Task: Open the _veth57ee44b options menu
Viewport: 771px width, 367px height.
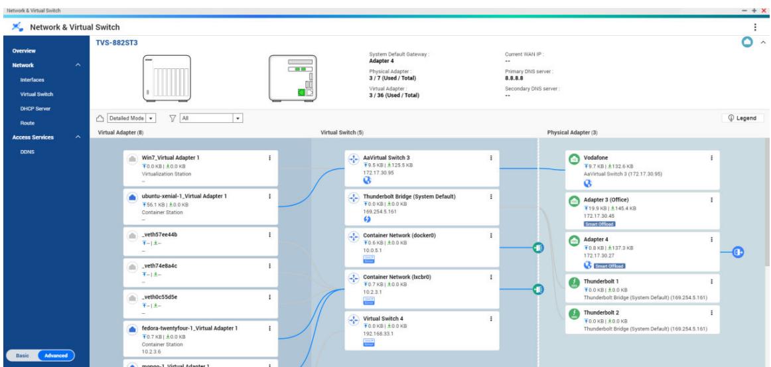Action: pyautogui.click(x=269, y=235)
